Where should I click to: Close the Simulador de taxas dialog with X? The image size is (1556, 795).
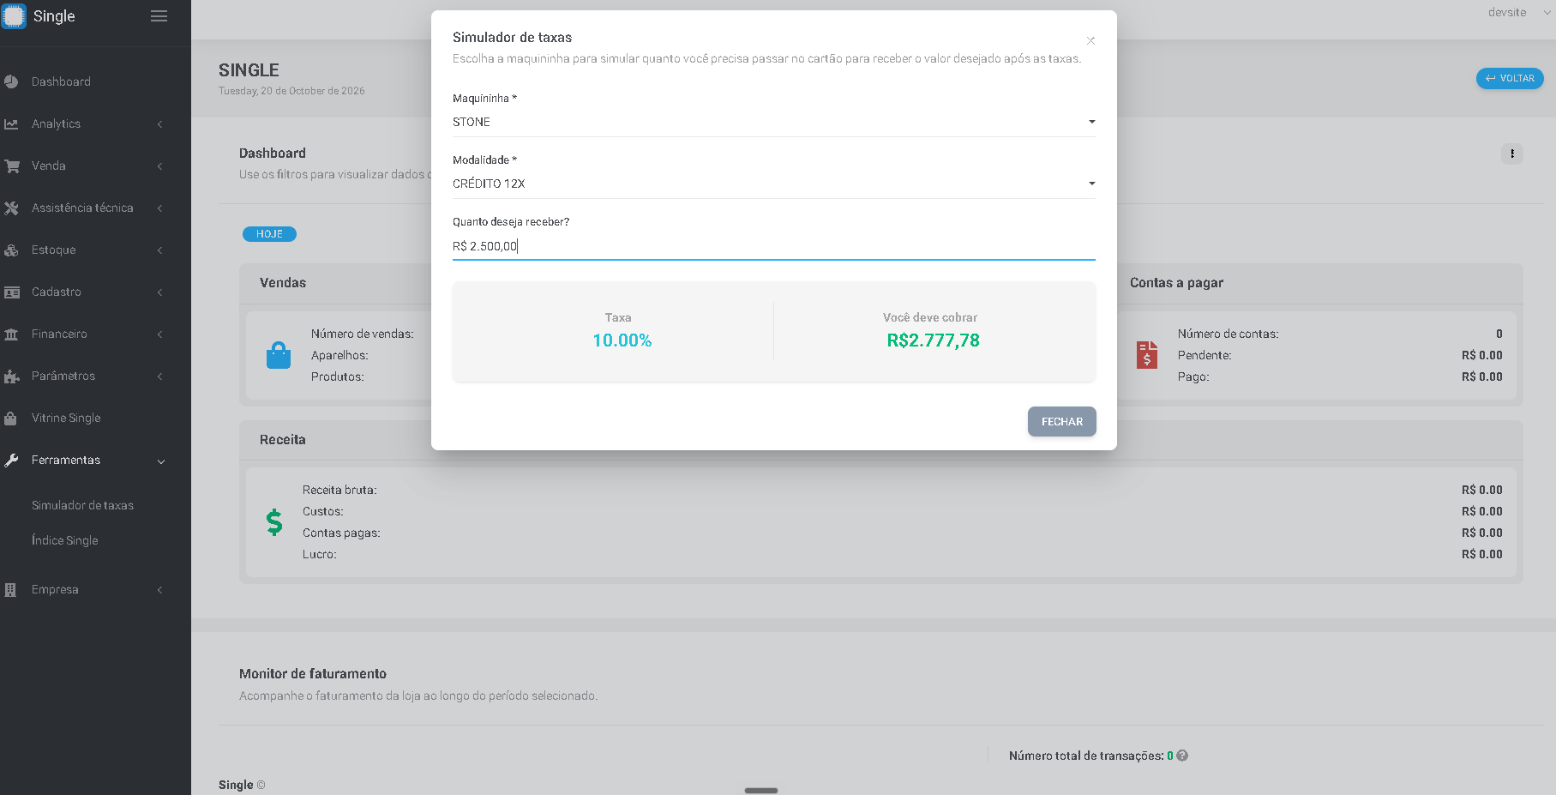point(1090,40)
